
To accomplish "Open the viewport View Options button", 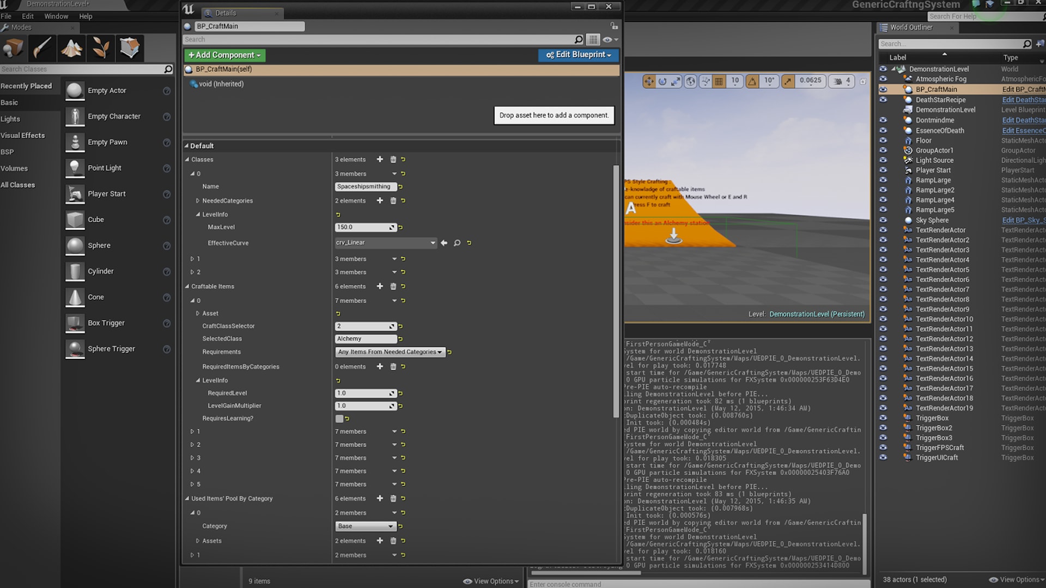I will point(491,581).
